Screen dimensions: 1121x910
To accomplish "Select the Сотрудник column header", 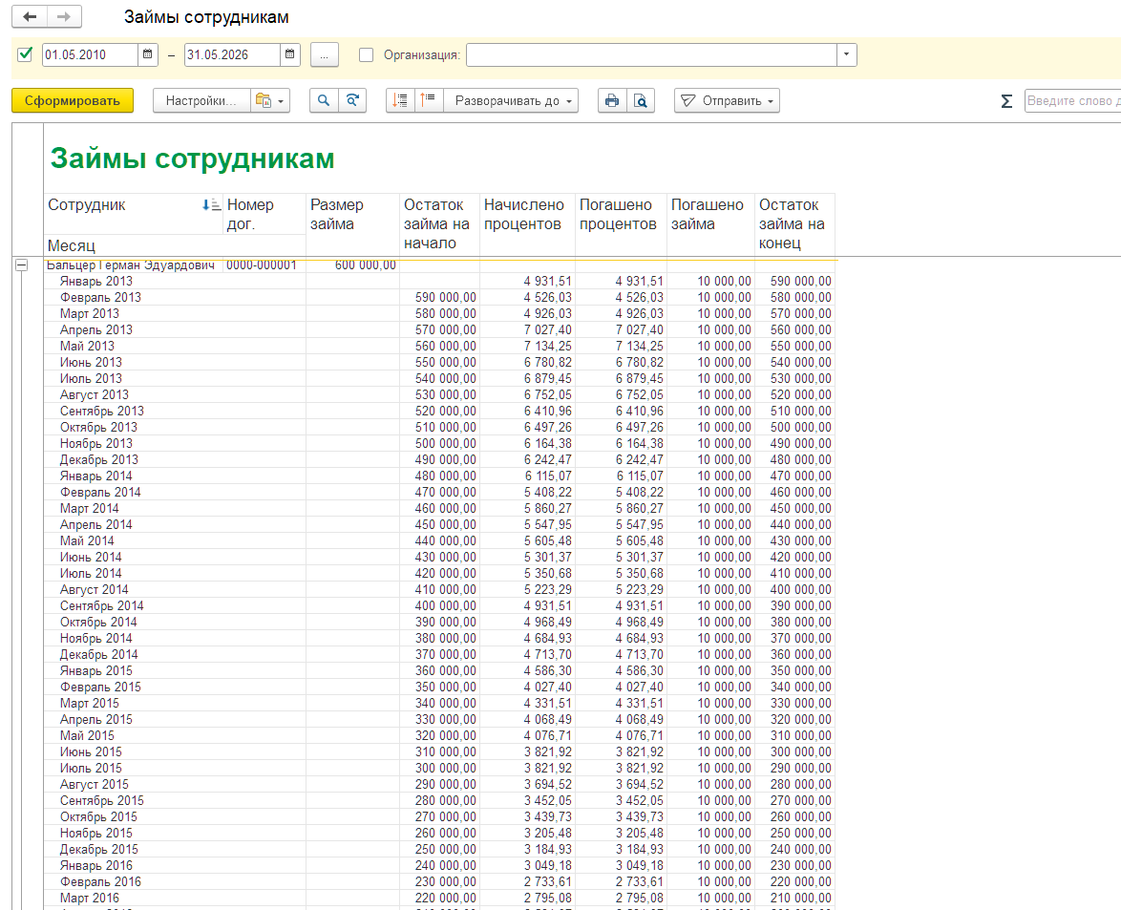I will (133, 214).
